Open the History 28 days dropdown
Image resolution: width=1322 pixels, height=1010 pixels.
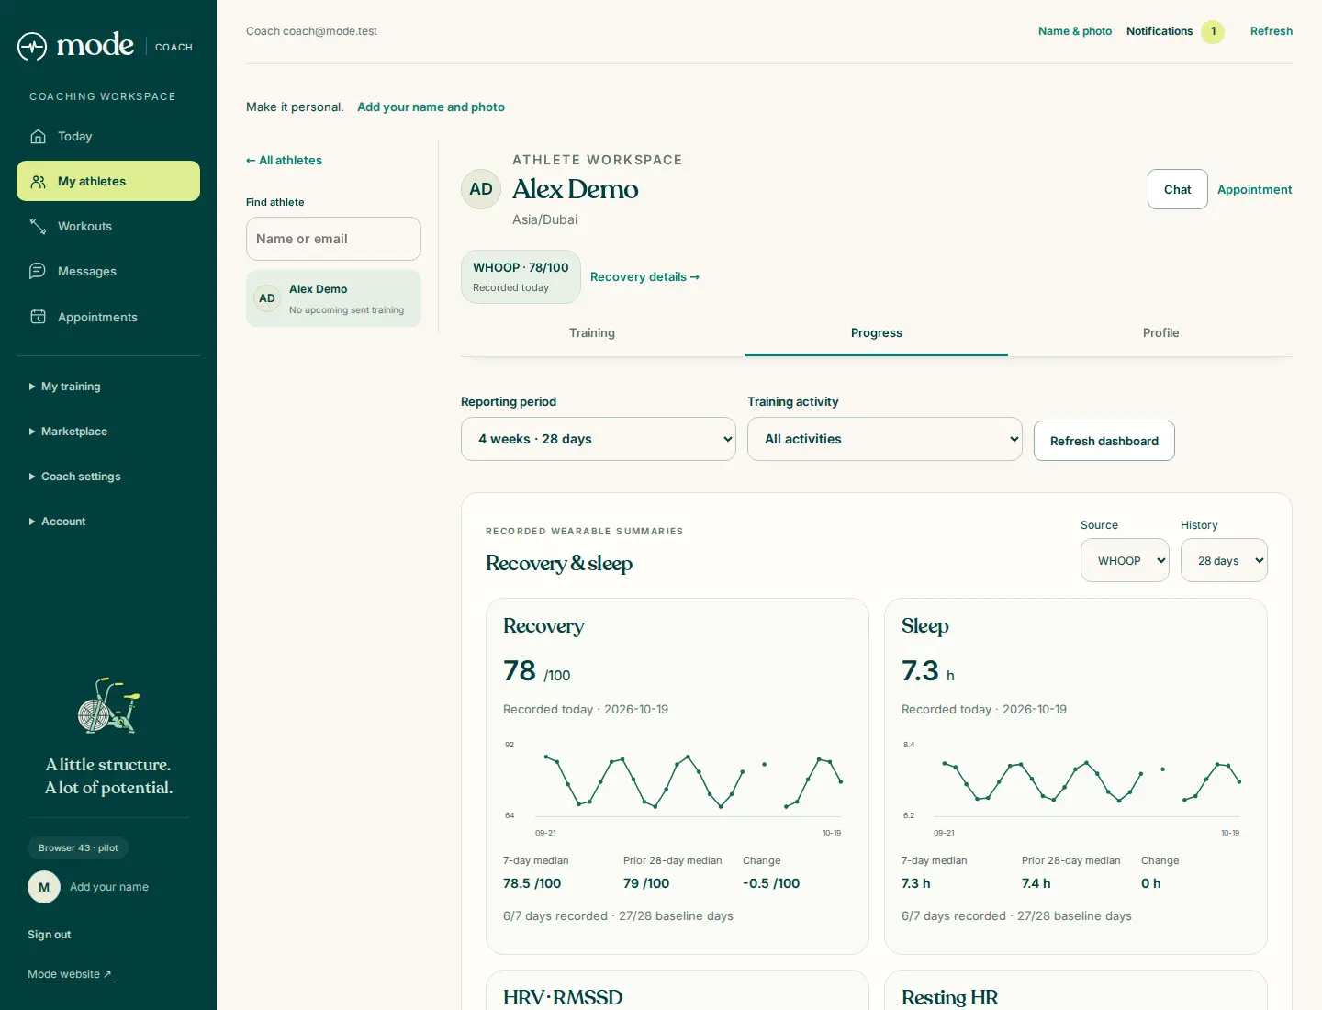(x=1224, y=560)
